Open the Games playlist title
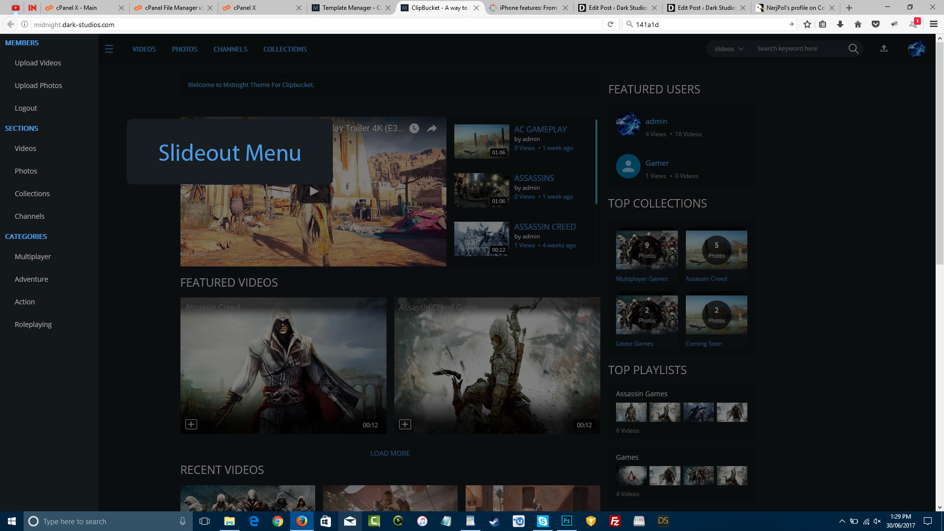This screenshot has height=531, width=944. [x=627, y=457]
